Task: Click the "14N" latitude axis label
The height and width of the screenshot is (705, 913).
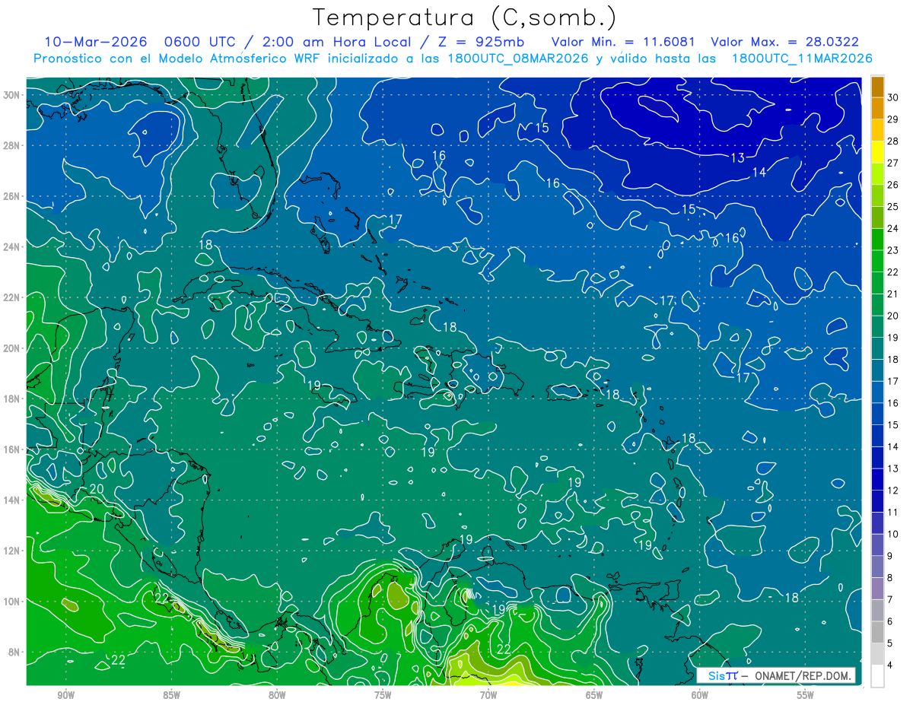Action: pyautogui.click(x=11, y=500)
